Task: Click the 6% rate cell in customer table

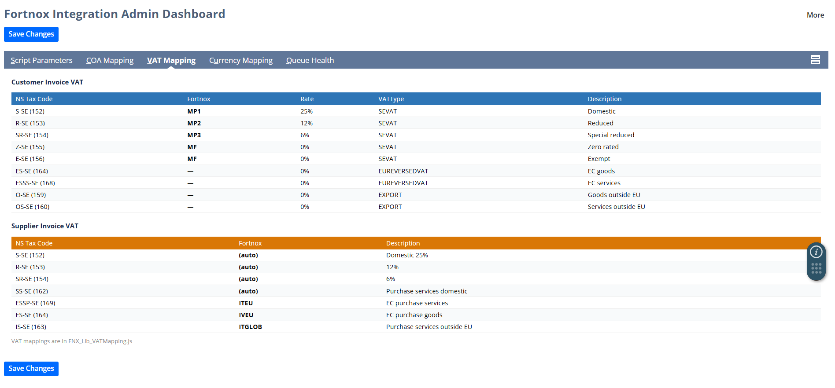Action: click(305, 135)
